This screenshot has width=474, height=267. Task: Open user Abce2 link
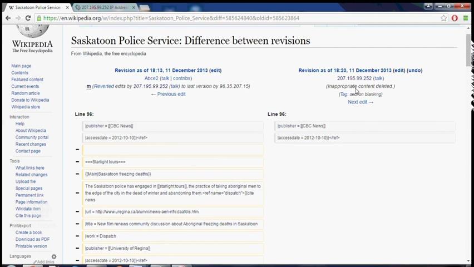pos(151,78)
